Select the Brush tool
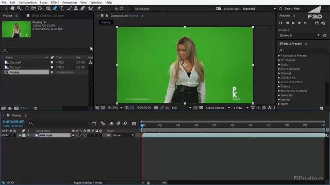This screenshot has width=330, height=185. tap(70, 8)
